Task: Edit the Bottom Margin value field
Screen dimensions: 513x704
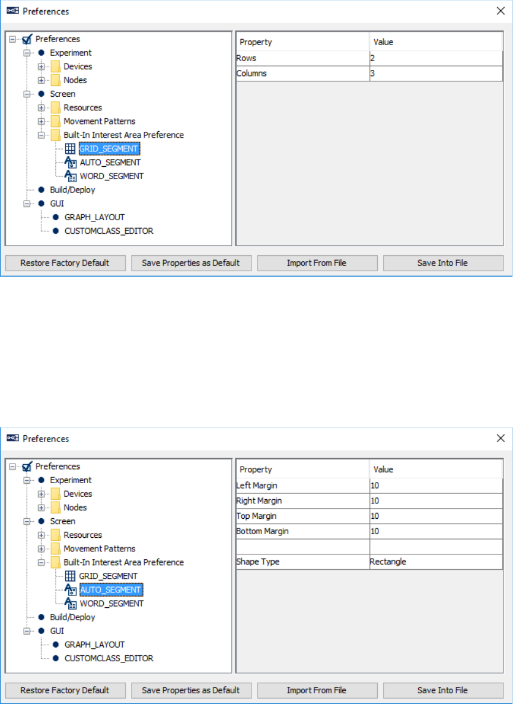Action: click(436, 532)
